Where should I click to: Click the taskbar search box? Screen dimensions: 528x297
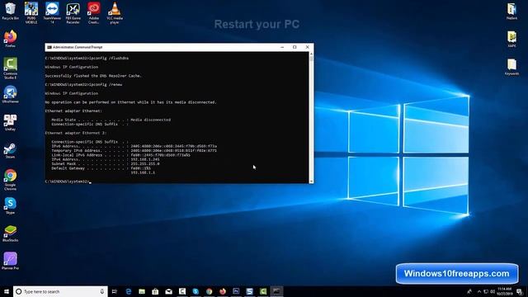(60, 291)
